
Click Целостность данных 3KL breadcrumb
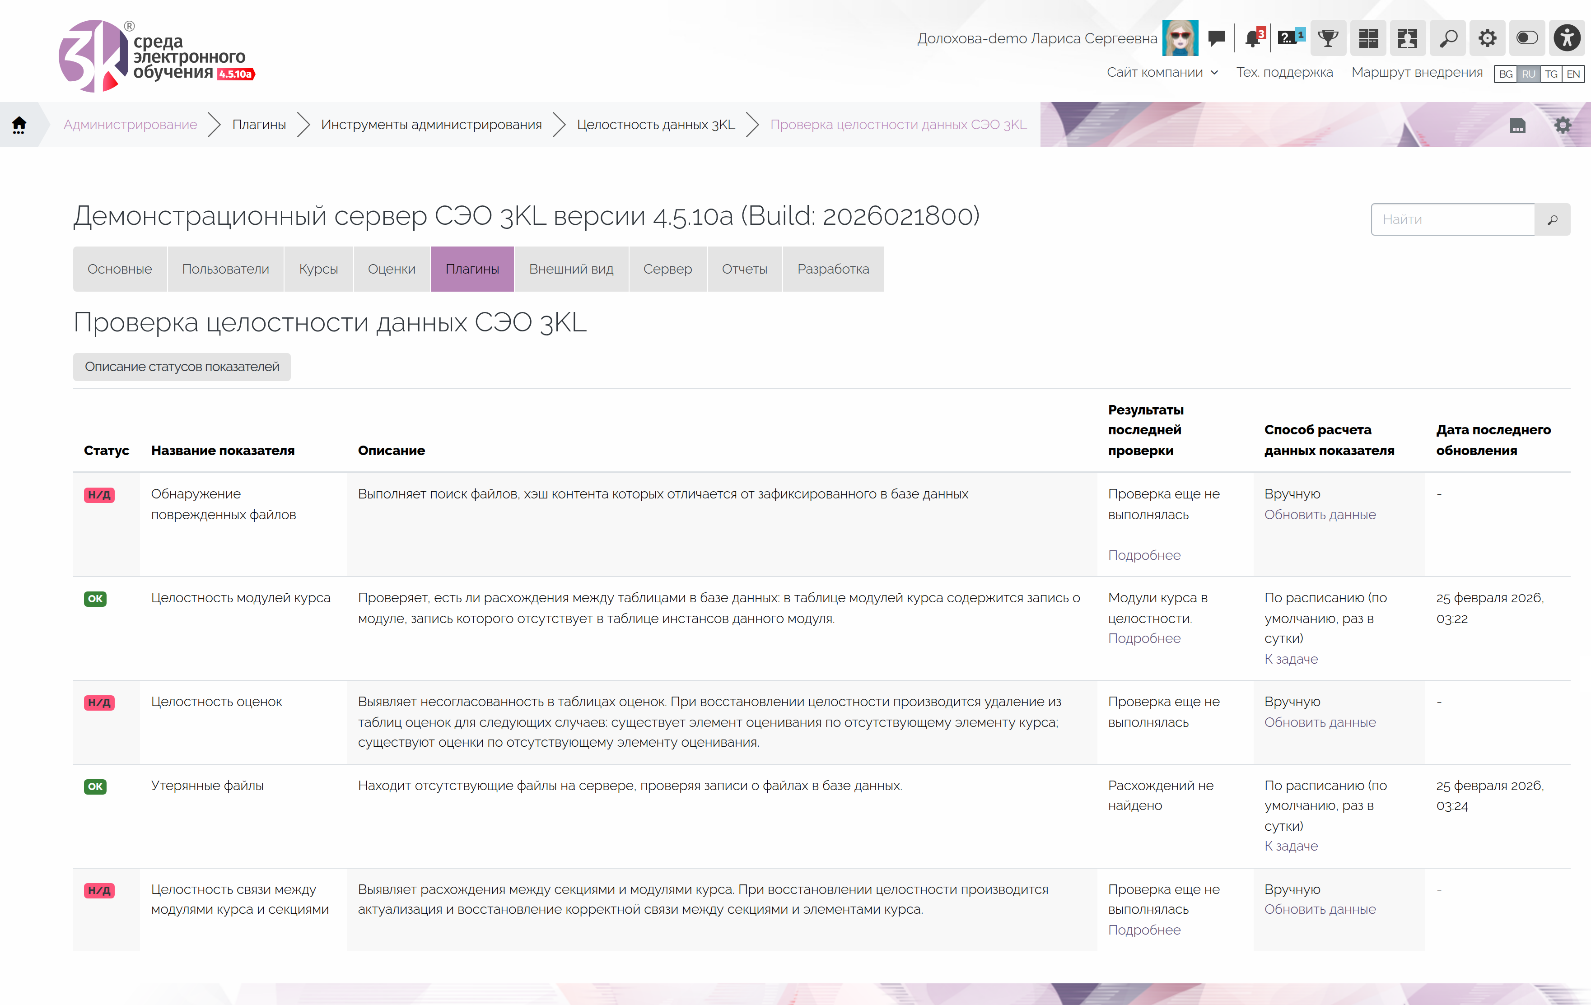point(656,124)
